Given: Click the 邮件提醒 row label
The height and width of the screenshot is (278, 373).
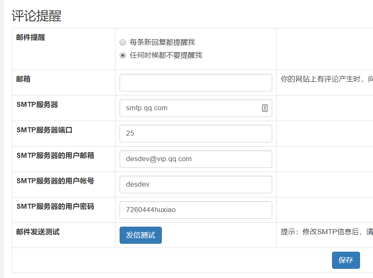Looking at the screenshot, I should click(31, 38).
